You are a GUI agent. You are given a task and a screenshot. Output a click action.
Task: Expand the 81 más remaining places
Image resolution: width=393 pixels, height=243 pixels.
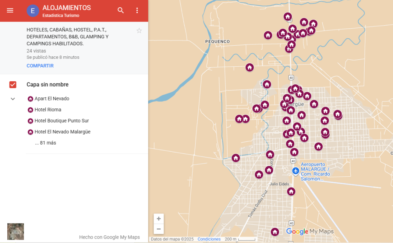tap(45, 143)
